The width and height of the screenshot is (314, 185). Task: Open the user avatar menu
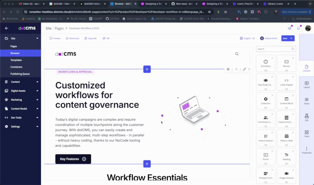(308, 28)
